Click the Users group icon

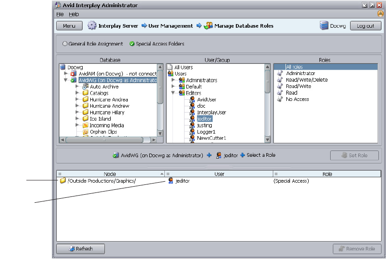(170, 74)
